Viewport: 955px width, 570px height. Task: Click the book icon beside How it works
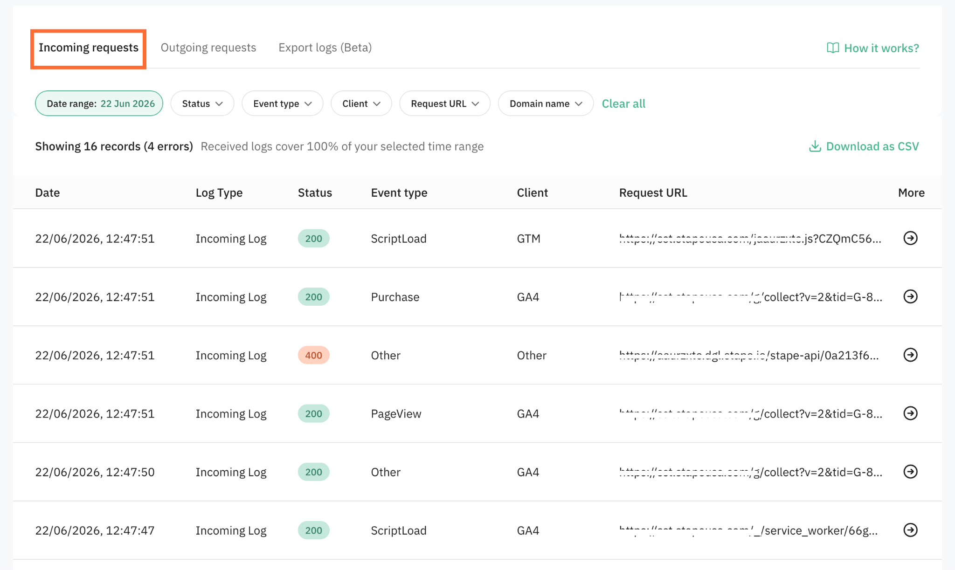click(833, 48)
